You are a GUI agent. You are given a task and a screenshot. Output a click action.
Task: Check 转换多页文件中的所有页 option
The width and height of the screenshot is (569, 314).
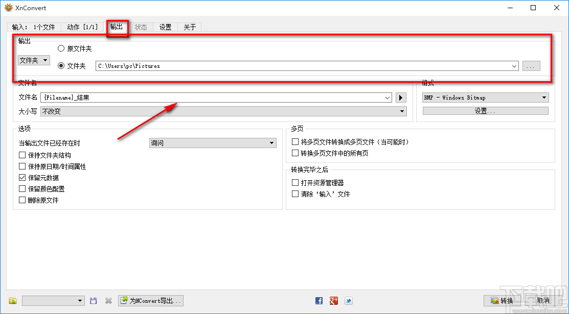click(x=295, y=153)
